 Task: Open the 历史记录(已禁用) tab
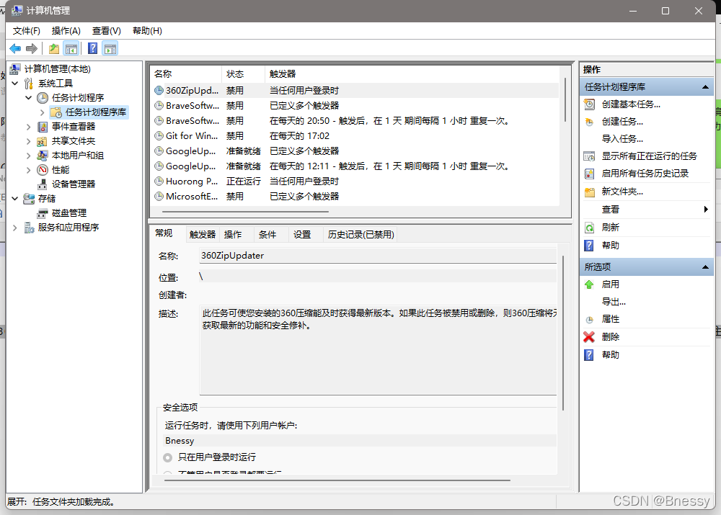360,235
